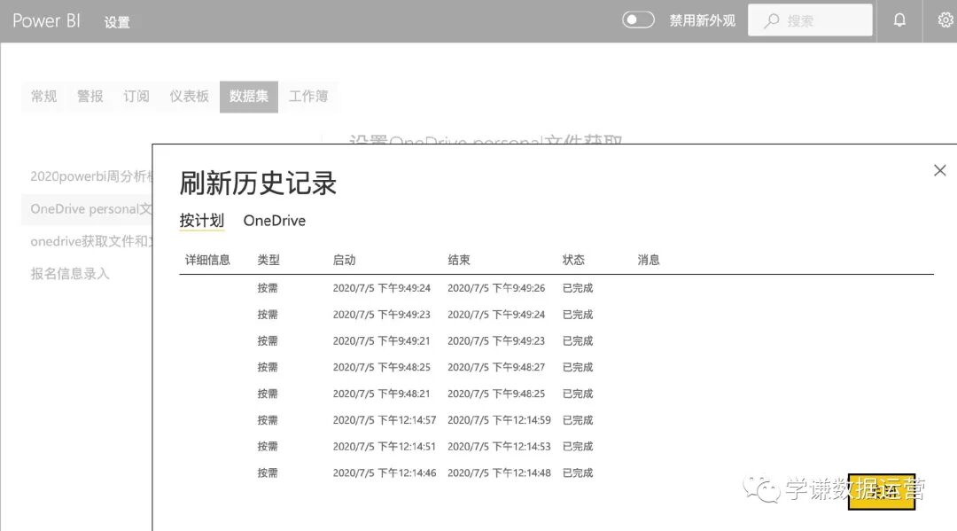Switch to the 仪表板 tab
Viewport: 957px width, 531px height.
point(190,97)
